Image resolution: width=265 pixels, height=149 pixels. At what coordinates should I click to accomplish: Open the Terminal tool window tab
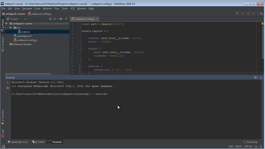(55, 142)
